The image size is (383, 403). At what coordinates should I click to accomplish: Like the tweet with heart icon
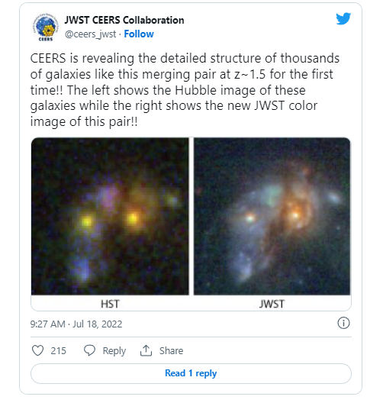click(37, 350)
